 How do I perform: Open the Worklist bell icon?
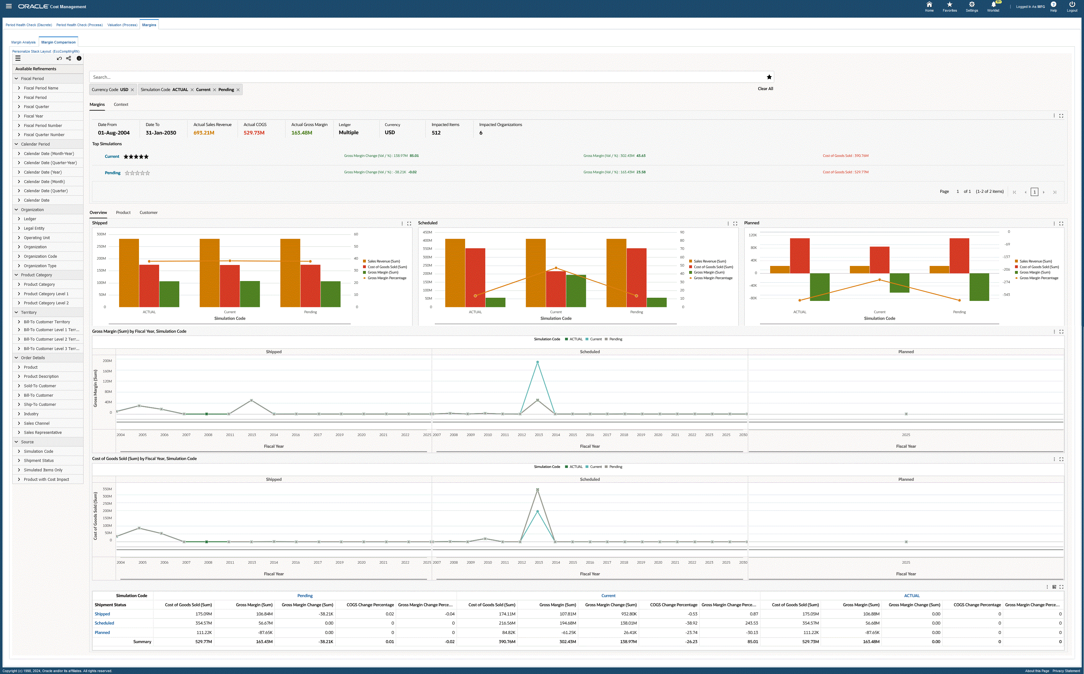coord(993,4)
